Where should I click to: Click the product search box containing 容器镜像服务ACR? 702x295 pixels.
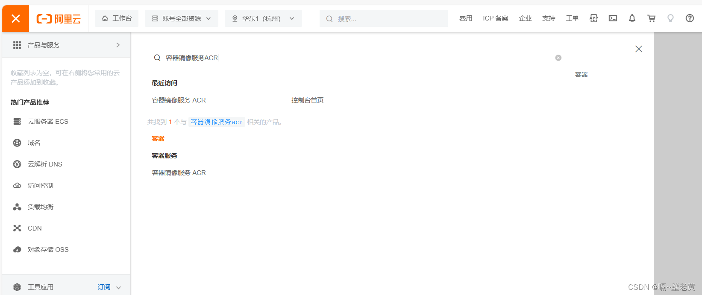pos(357,58)
